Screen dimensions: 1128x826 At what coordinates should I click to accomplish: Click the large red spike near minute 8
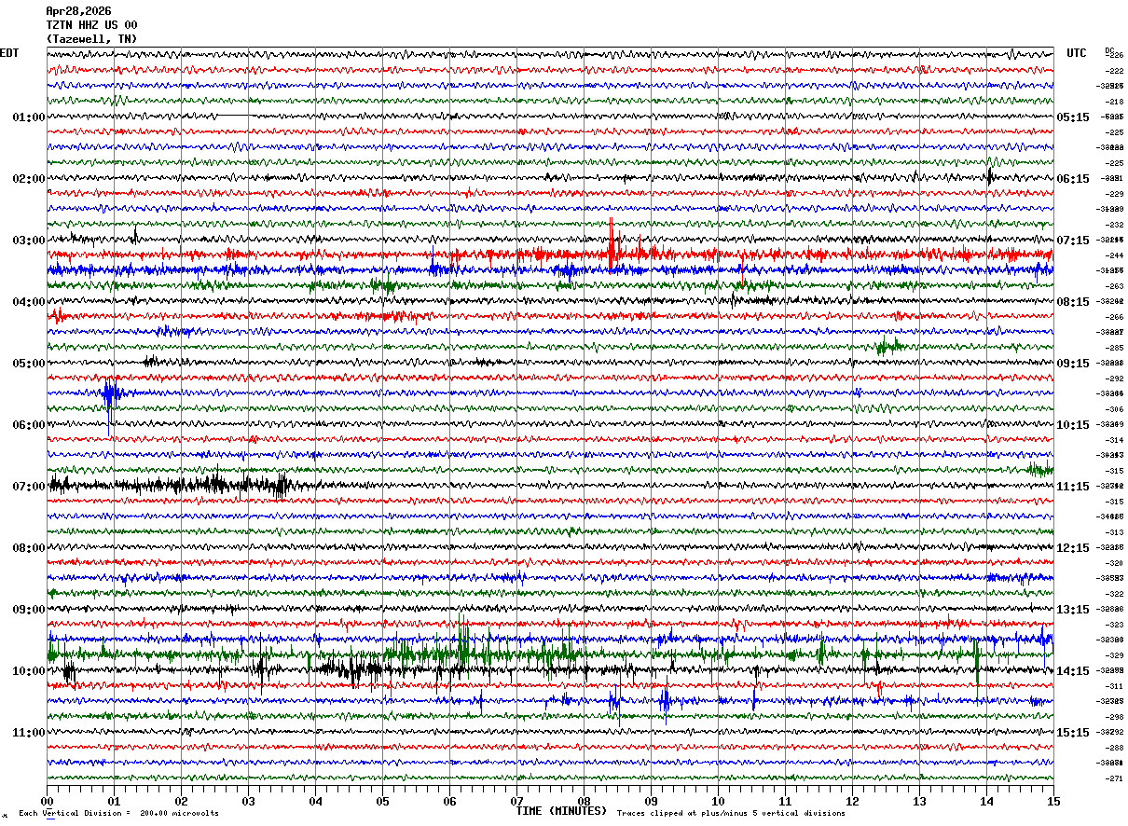coord(612,244)
